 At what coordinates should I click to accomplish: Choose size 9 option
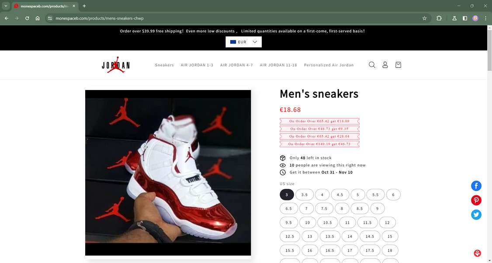(x=378, y=208)
